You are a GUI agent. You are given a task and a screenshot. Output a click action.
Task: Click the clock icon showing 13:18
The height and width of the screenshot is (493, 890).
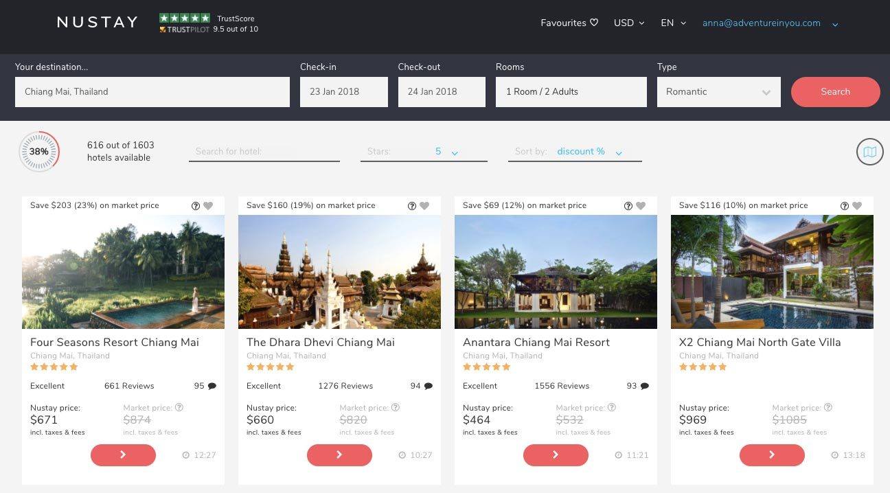[835, 455]
